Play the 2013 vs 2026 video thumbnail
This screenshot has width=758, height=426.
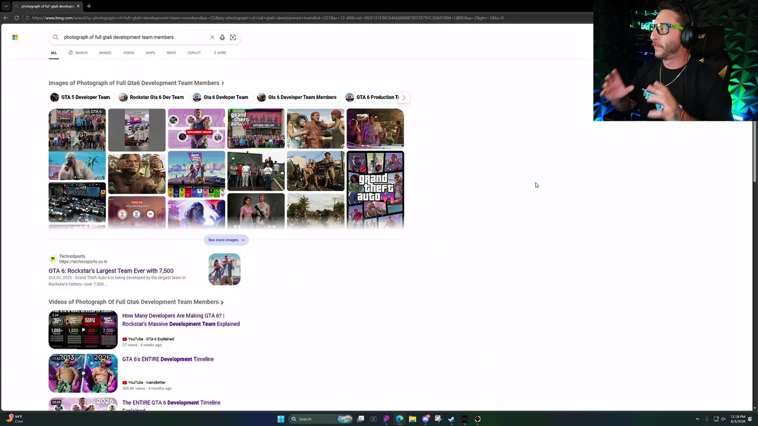click(83, 373)
